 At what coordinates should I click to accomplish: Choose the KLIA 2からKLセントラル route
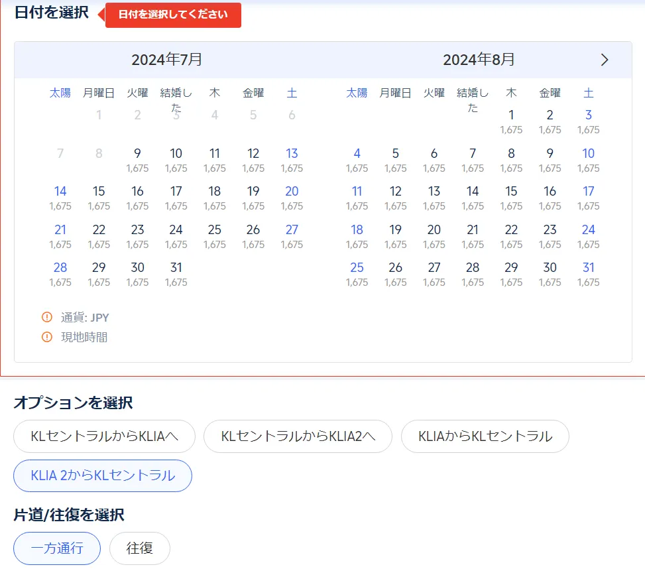pos(102,475)
